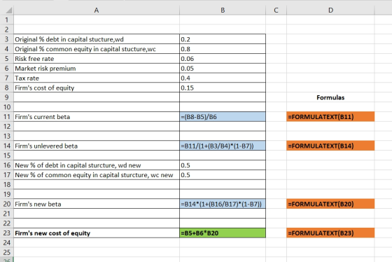
Task: Click the select-all corner triangle
Action: tap(9, 11)
